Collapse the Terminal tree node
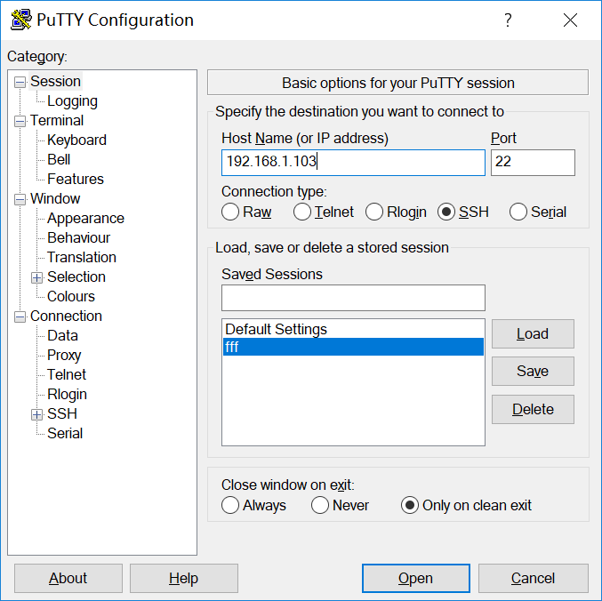The height and width of the screenshot is (601, 602). coord(20,121)
